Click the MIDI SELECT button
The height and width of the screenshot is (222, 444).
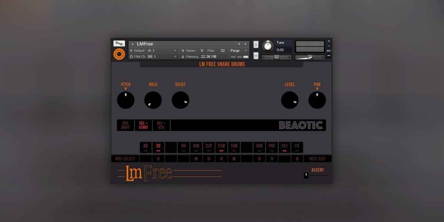coord(125,159)
